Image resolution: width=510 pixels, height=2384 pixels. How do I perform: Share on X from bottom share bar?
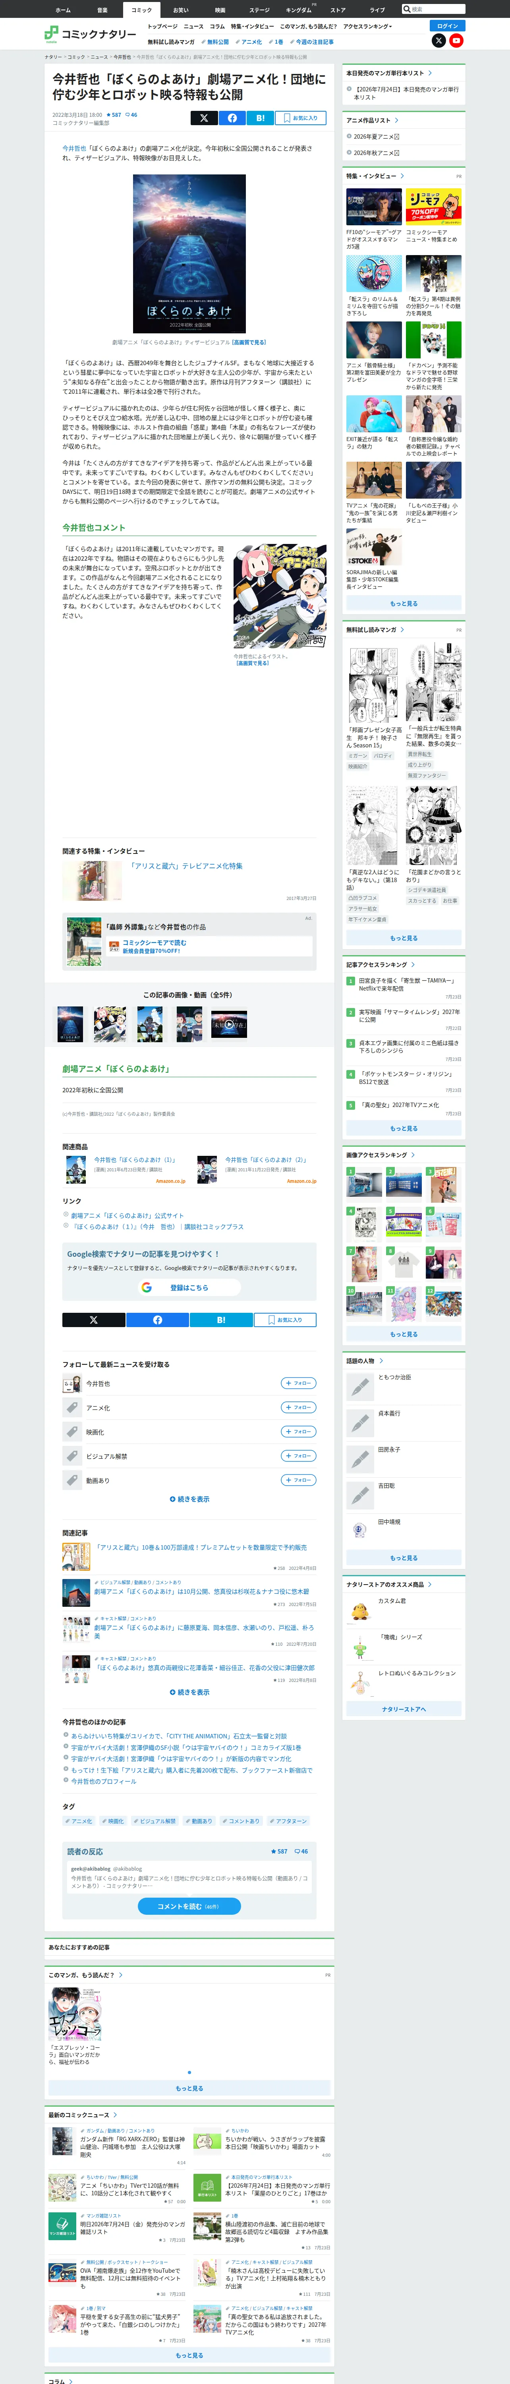click(x=93, y=1320)
